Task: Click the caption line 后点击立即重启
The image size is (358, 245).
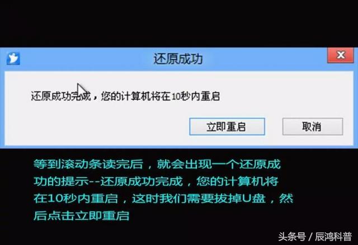Action: click(x=81, y=215)
